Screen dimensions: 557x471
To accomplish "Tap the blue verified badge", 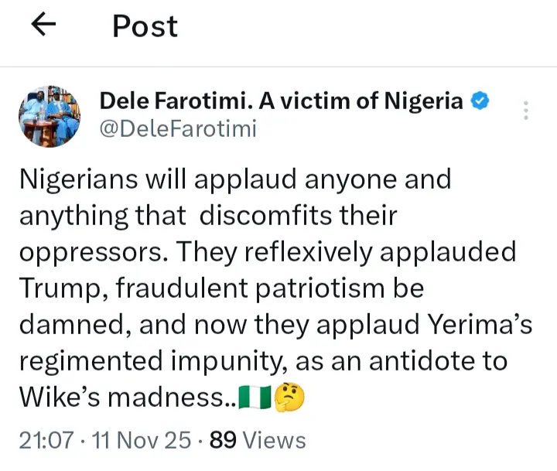I will (480, 101).
